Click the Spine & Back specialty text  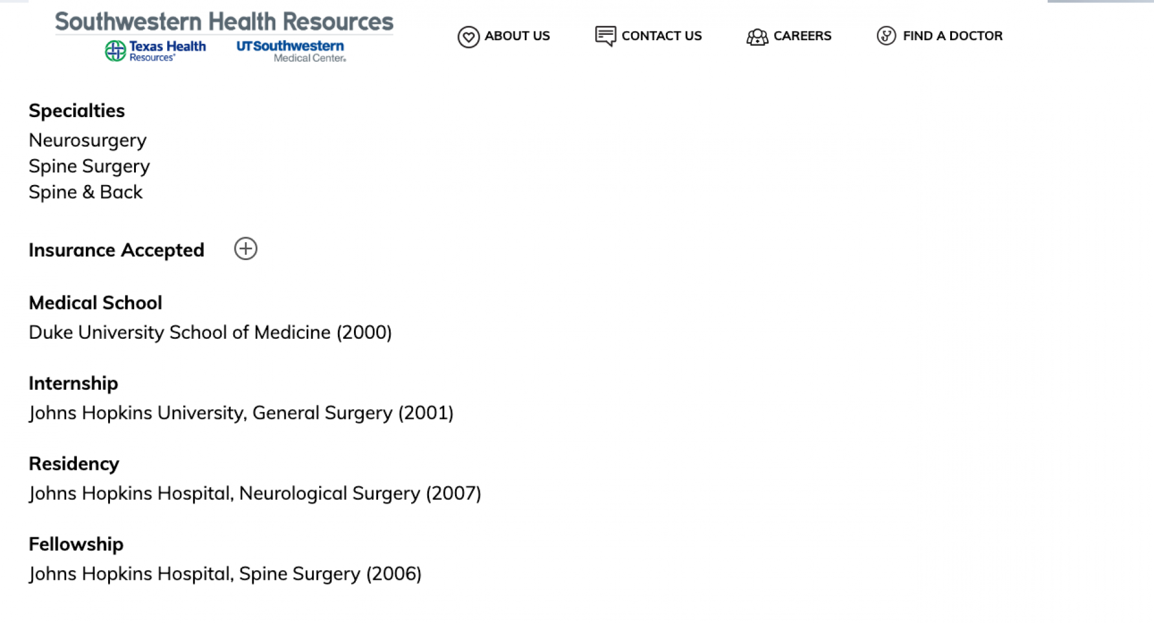click(x=86, y=192)
